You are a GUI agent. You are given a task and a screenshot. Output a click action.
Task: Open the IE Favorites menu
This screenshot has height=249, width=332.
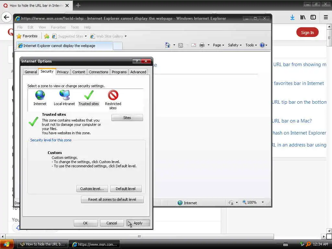tap(58, 27)
